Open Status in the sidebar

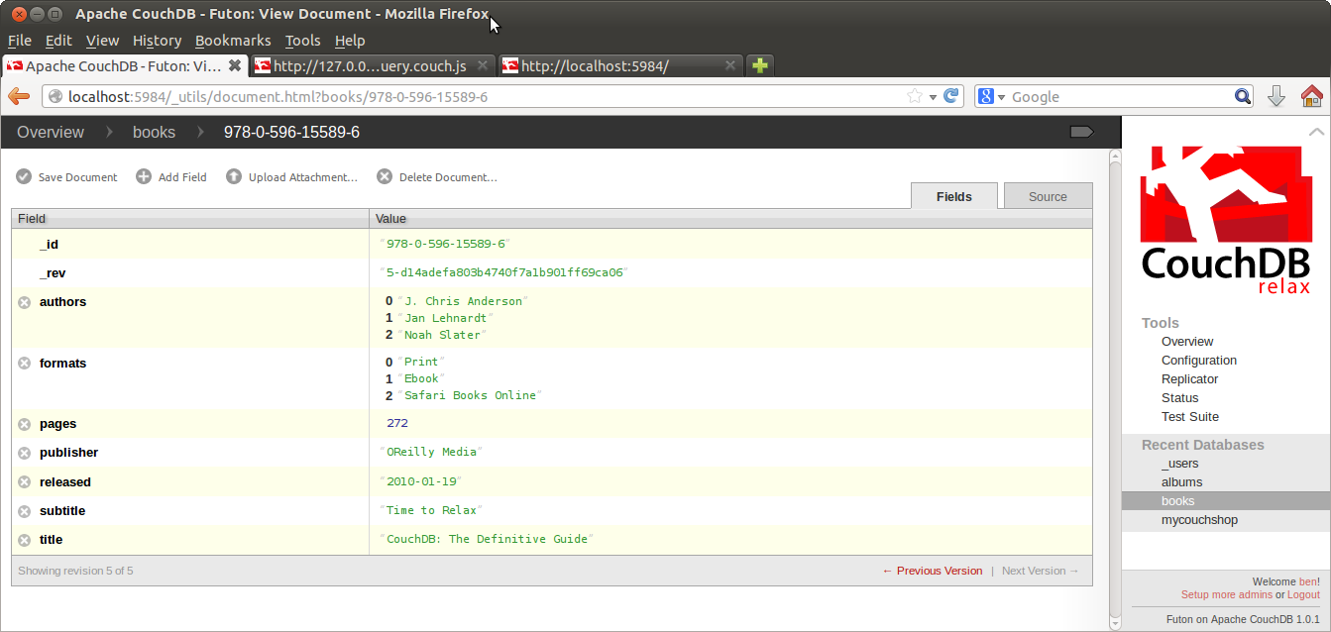coord(1180,398)
